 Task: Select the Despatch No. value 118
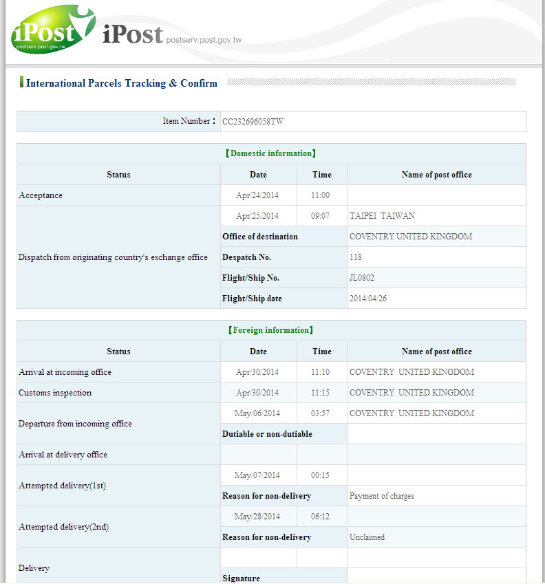coord(356,257)
